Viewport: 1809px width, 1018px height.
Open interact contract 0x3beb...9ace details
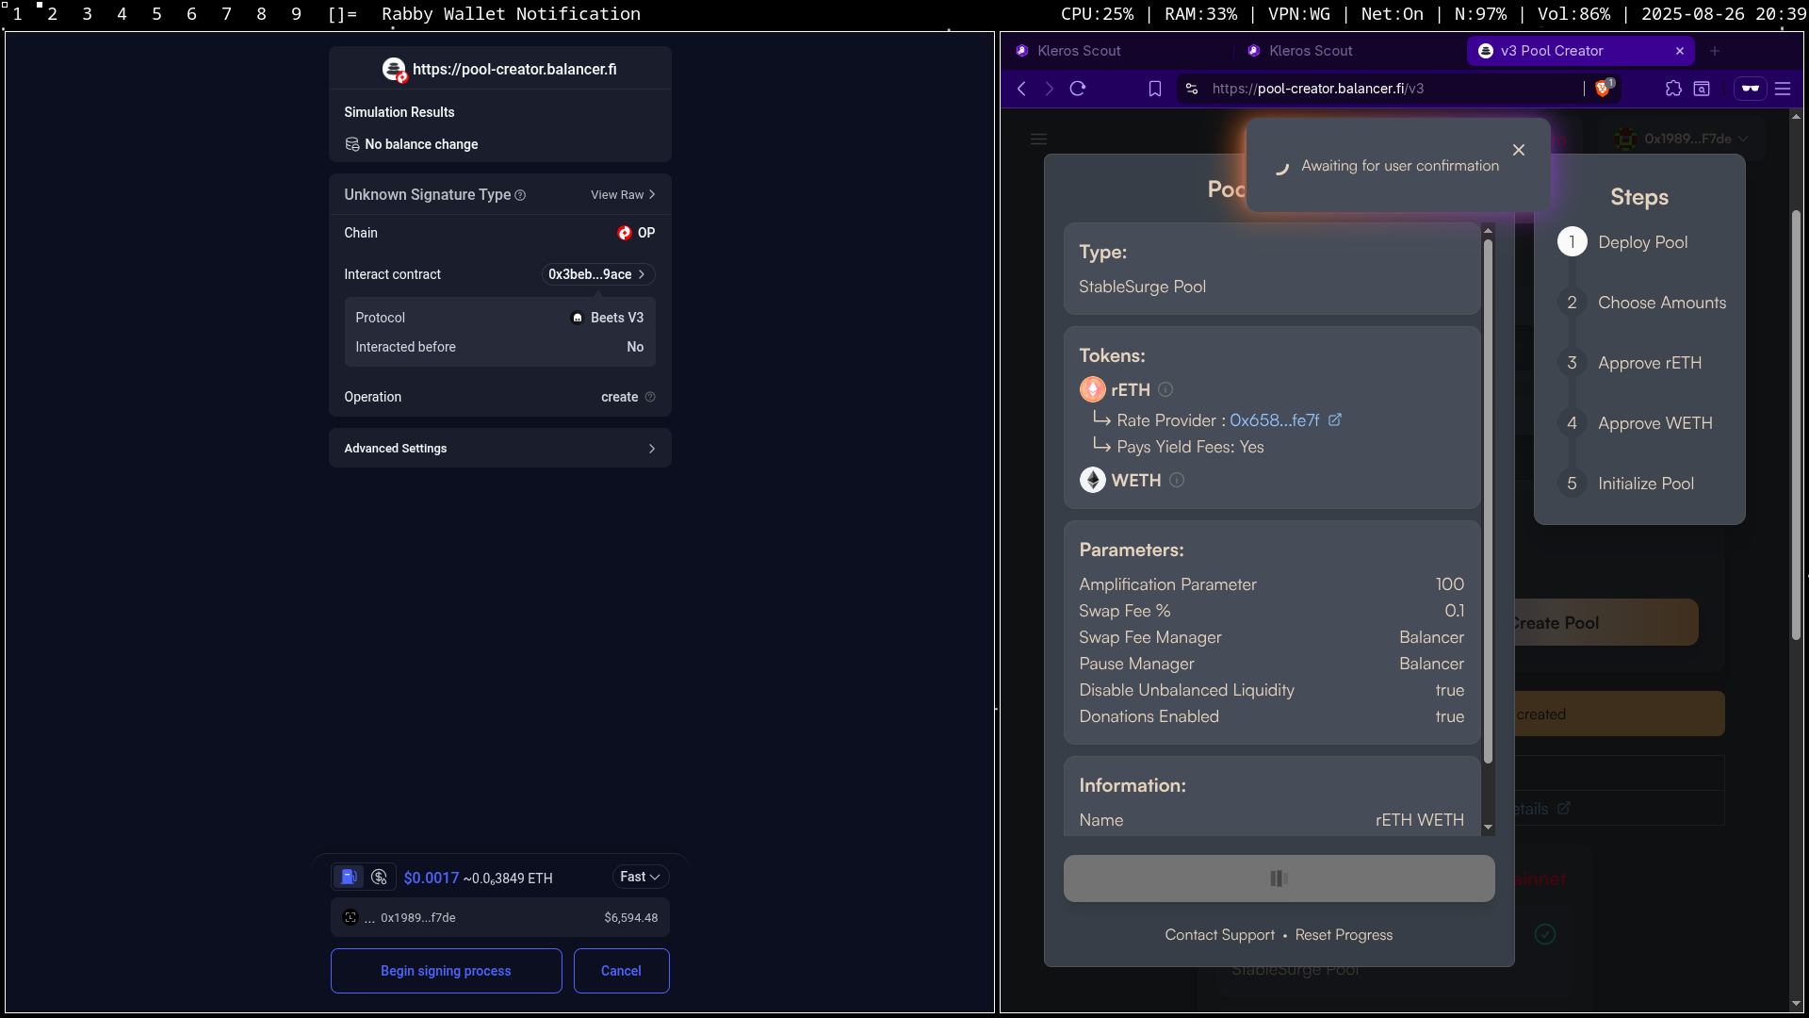coord(597,274)
